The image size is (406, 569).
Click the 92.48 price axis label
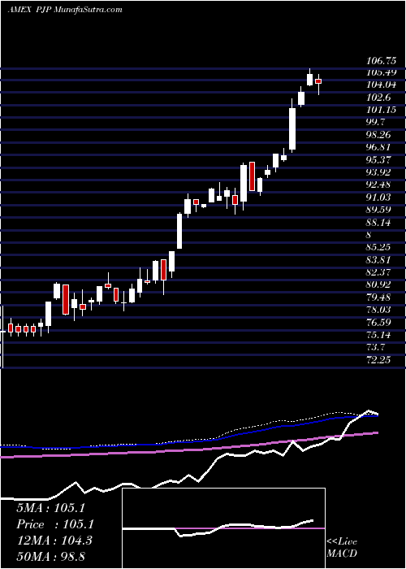point(378,185)
